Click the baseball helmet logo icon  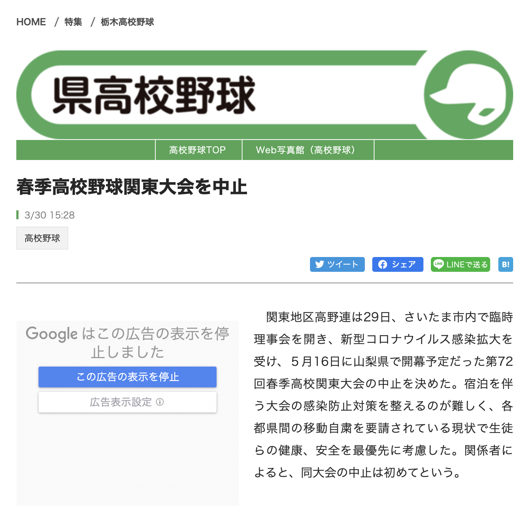click(x=468, y=95)
